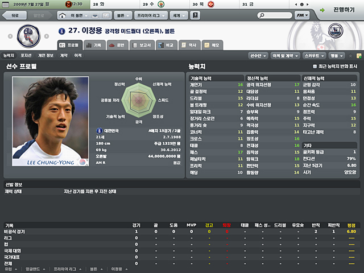Open the 이적 및 계약 dropdown
The width and height of the screenshot is (364, 273).
pos(286,56)
